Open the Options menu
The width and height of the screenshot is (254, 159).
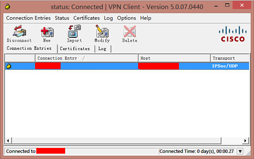pyautogui.click(x=127, y=18)
